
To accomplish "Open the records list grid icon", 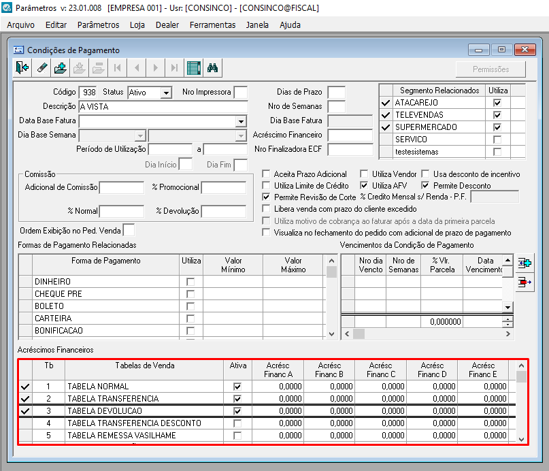I will point(194,67).
